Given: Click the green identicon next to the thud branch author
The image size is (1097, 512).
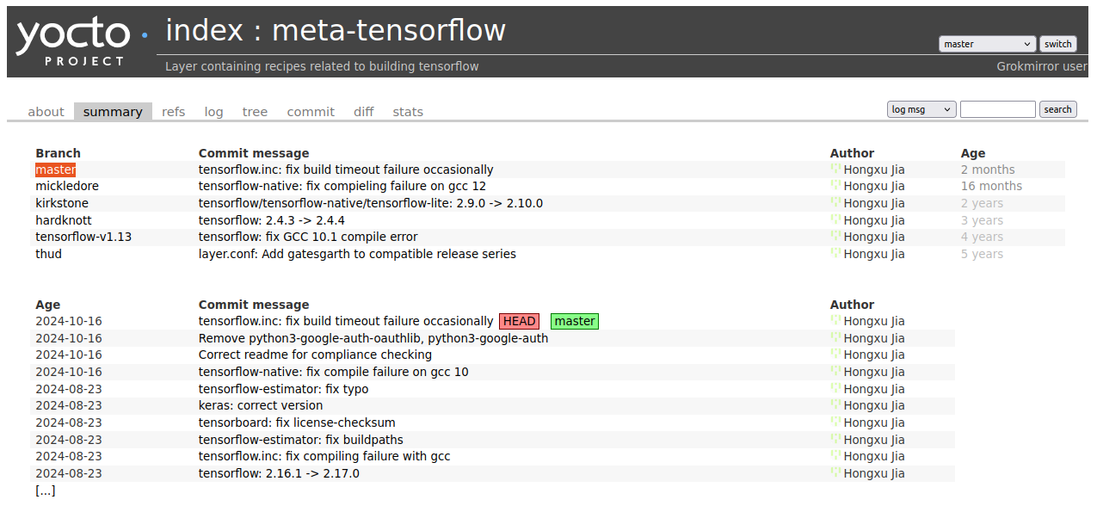Looking at the screenshot, I should coord(835,254).
